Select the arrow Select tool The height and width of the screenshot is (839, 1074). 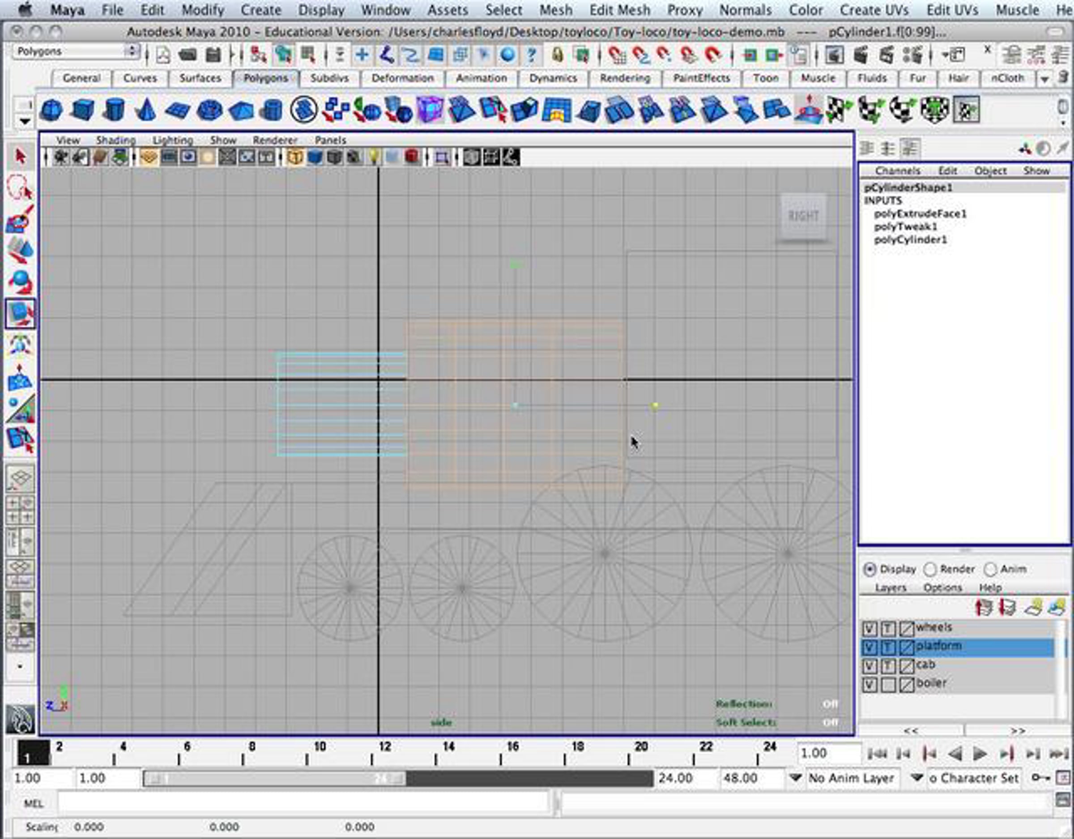(x=20, y=157)
